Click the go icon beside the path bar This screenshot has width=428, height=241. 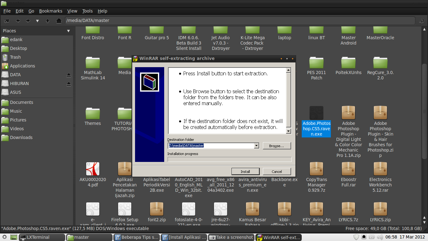coord(421,21)
